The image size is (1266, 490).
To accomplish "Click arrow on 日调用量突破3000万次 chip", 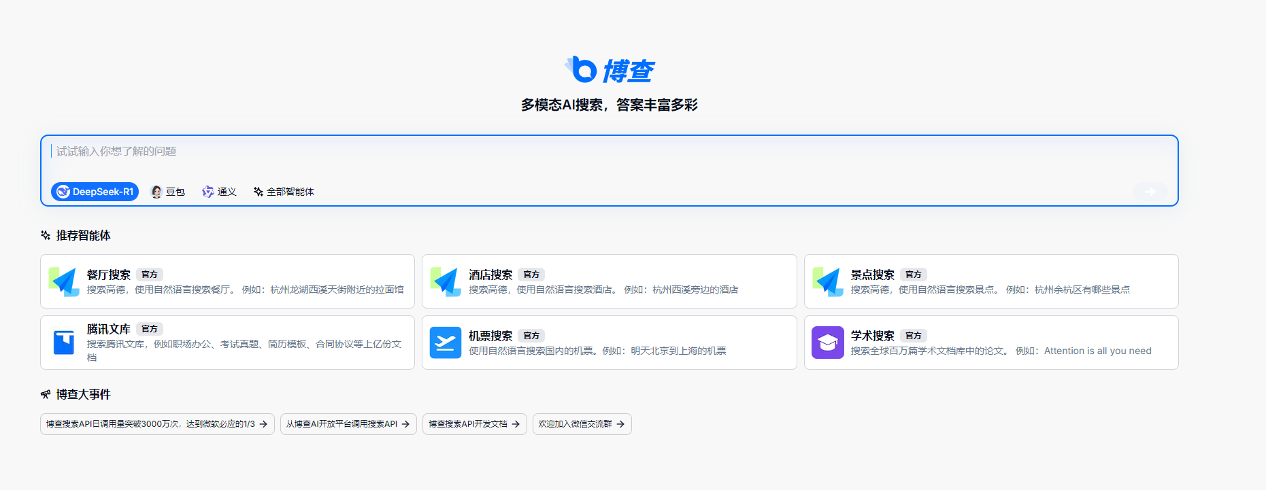I will click(263, 424).
